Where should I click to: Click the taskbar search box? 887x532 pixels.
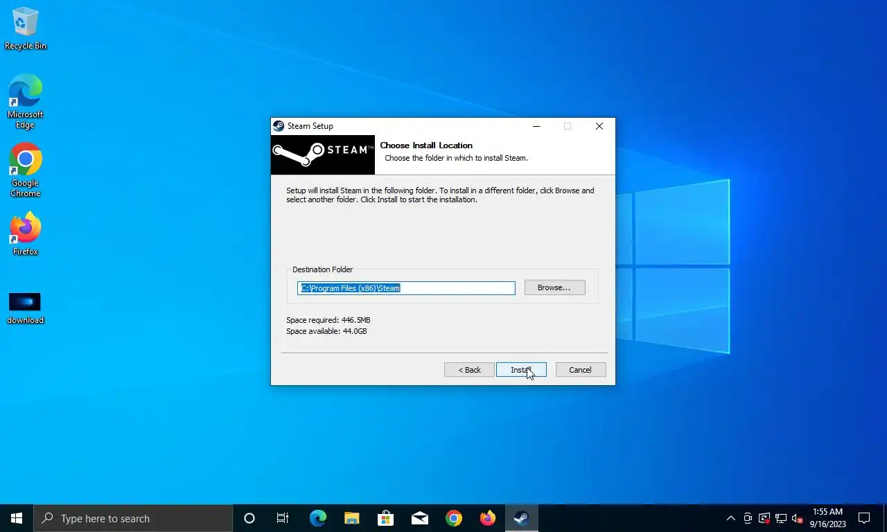tap(133, 518)
